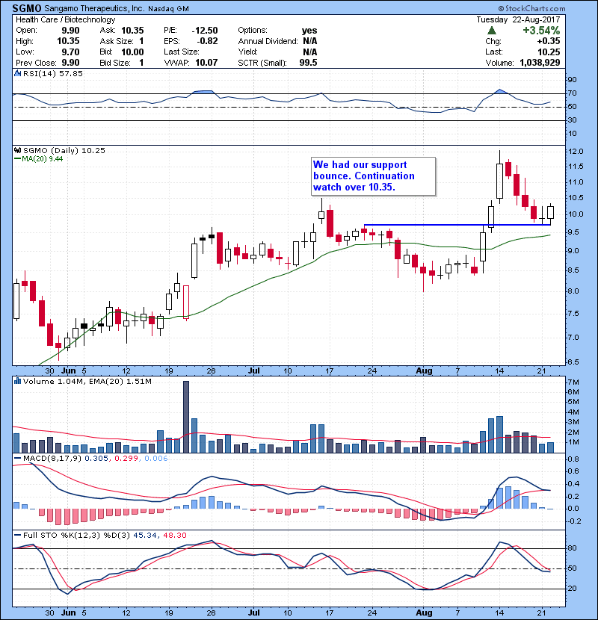Viewport: 598px width, 620px height.
Task: Click the Last Size label
Action: [182, 52]
